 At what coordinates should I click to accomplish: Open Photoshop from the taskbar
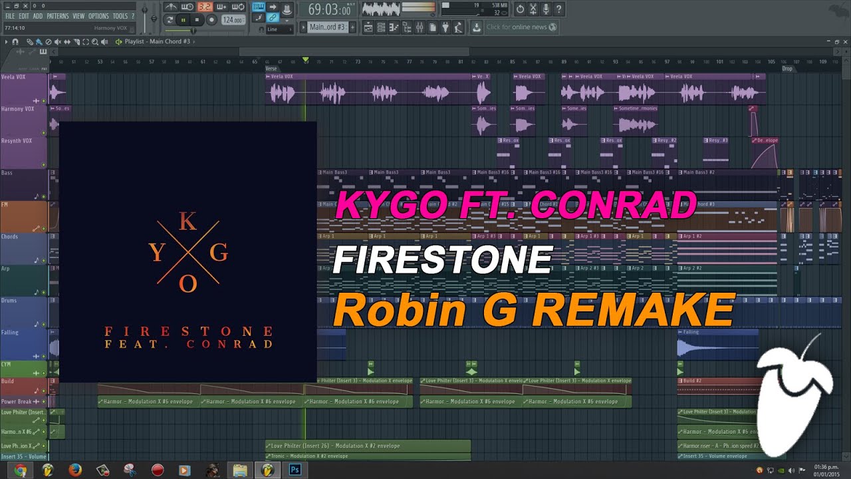click(295, 470)
